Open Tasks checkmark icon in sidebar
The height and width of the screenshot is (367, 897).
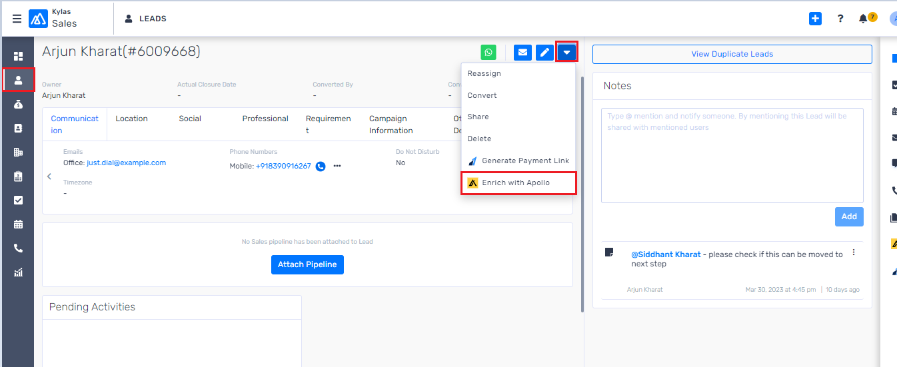point(18,200)
